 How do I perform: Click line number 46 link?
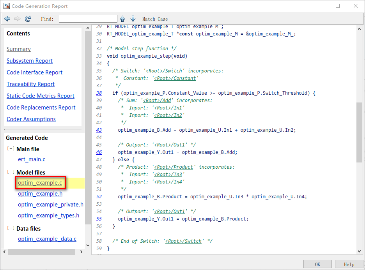tap(99, 152)
